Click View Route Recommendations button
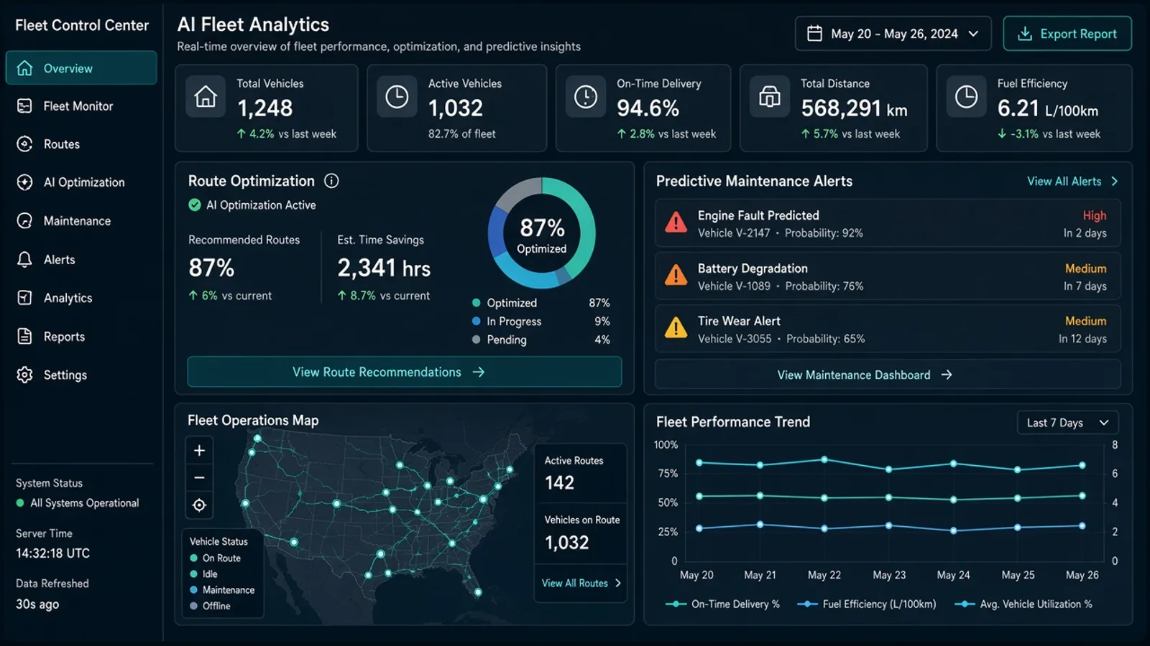This screenshot has height=646, width=1150. [405, 372]
